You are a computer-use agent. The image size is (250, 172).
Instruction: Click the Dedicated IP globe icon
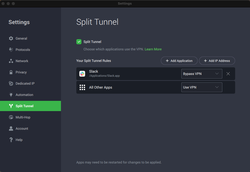tap(11, 83)
